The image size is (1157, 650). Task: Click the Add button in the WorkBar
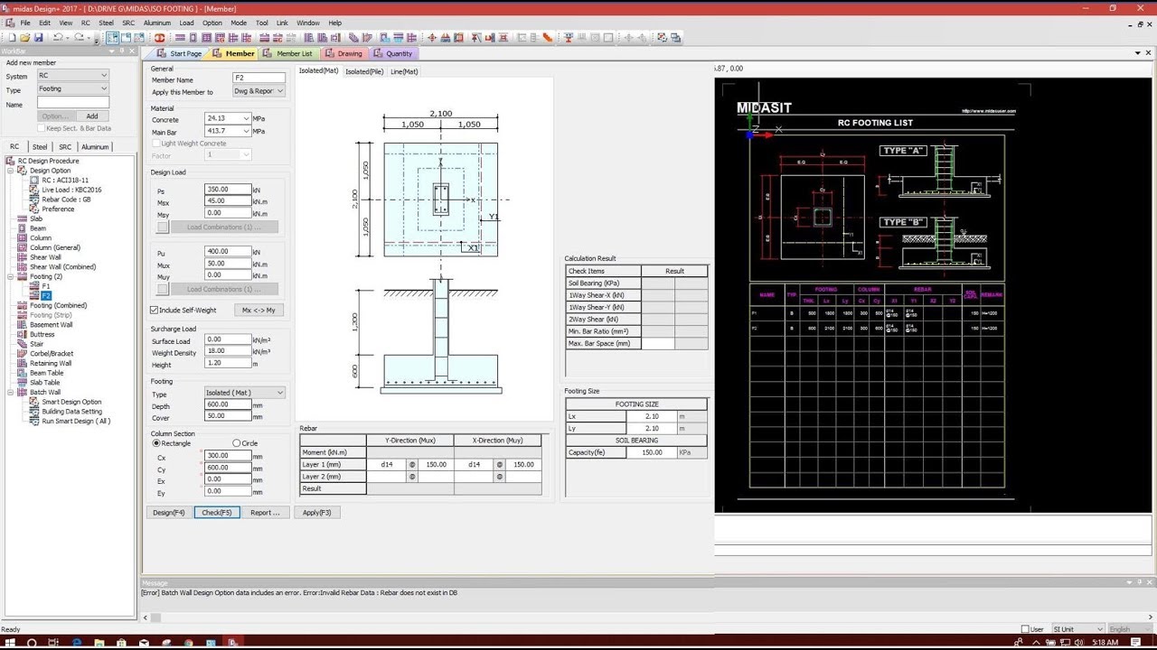[x=92, y=116]
